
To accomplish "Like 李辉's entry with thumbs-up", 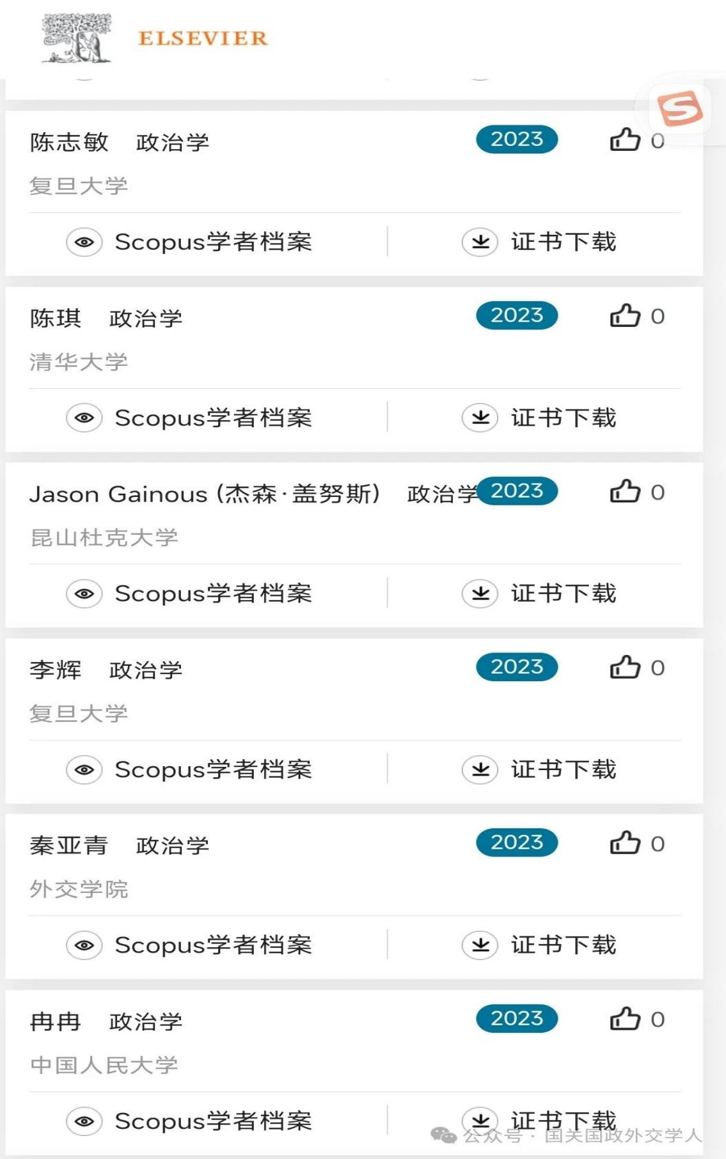I will coord(624,668).
